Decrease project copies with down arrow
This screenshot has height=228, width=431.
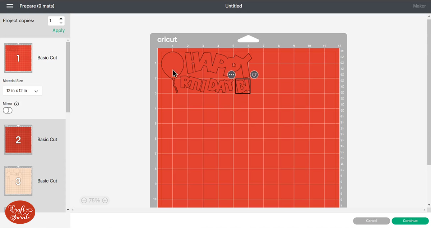pos(61,23)
